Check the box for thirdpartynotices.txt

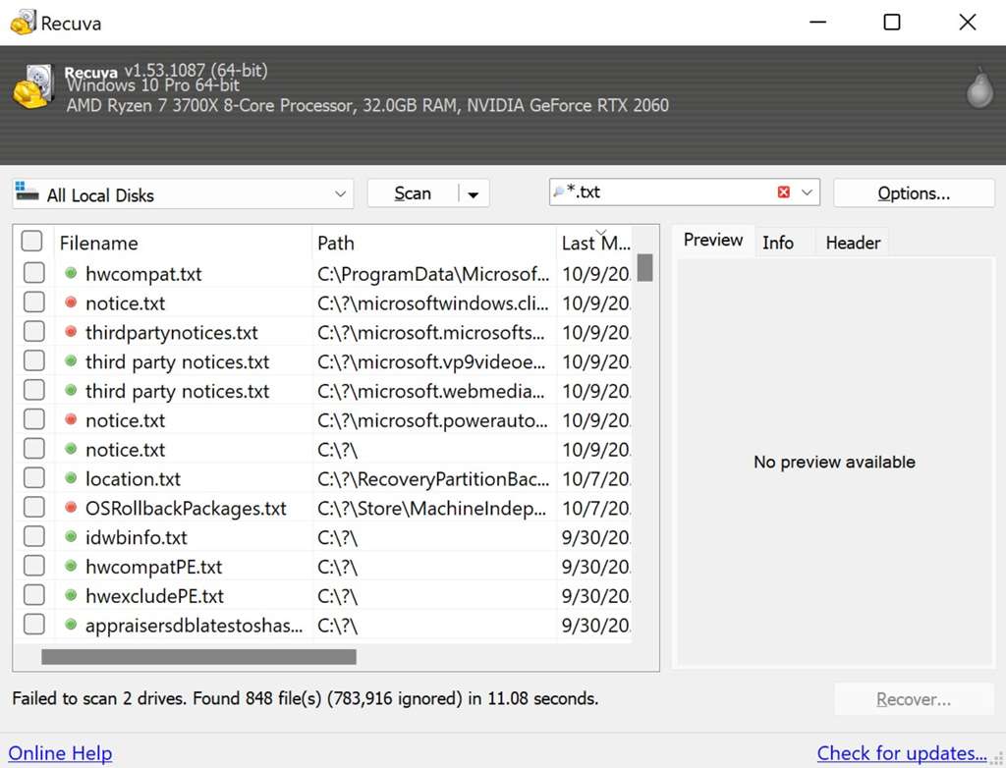[34, 332]
